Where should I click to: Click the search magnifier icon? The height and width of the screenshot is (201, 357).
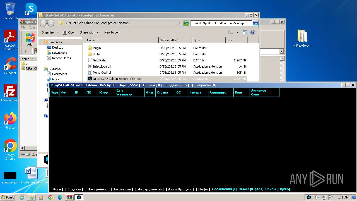[255, 23]
